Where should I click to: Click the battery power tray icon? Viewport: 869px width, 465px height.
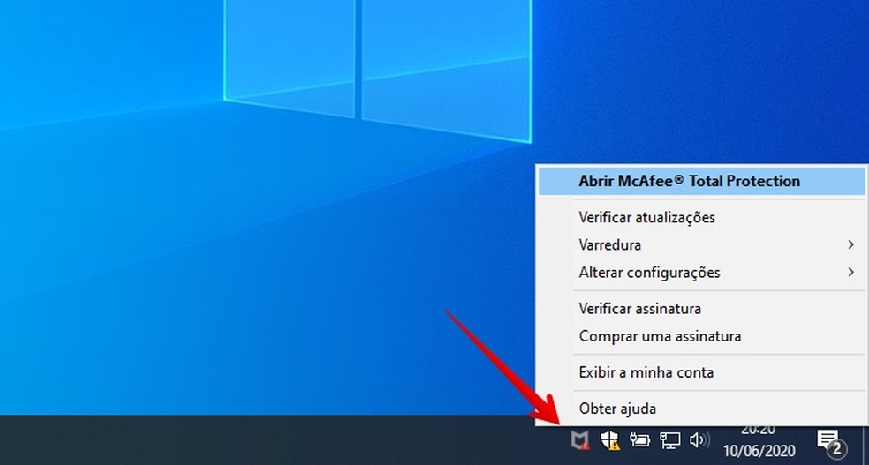point(639,440)
